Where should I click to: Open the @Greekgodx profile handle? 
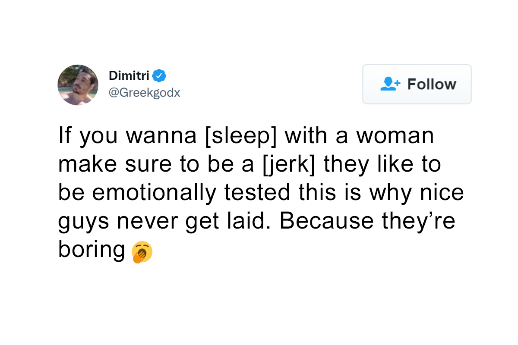(145, 92)
